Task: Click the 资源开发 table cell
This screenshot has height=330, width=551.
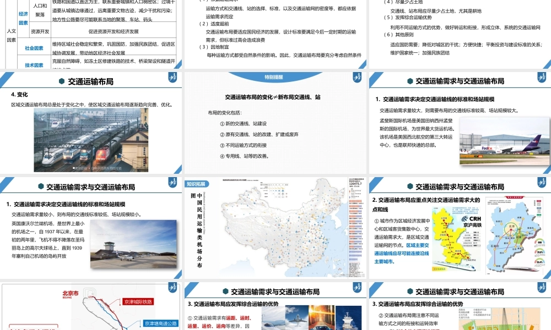Action: 40,31
